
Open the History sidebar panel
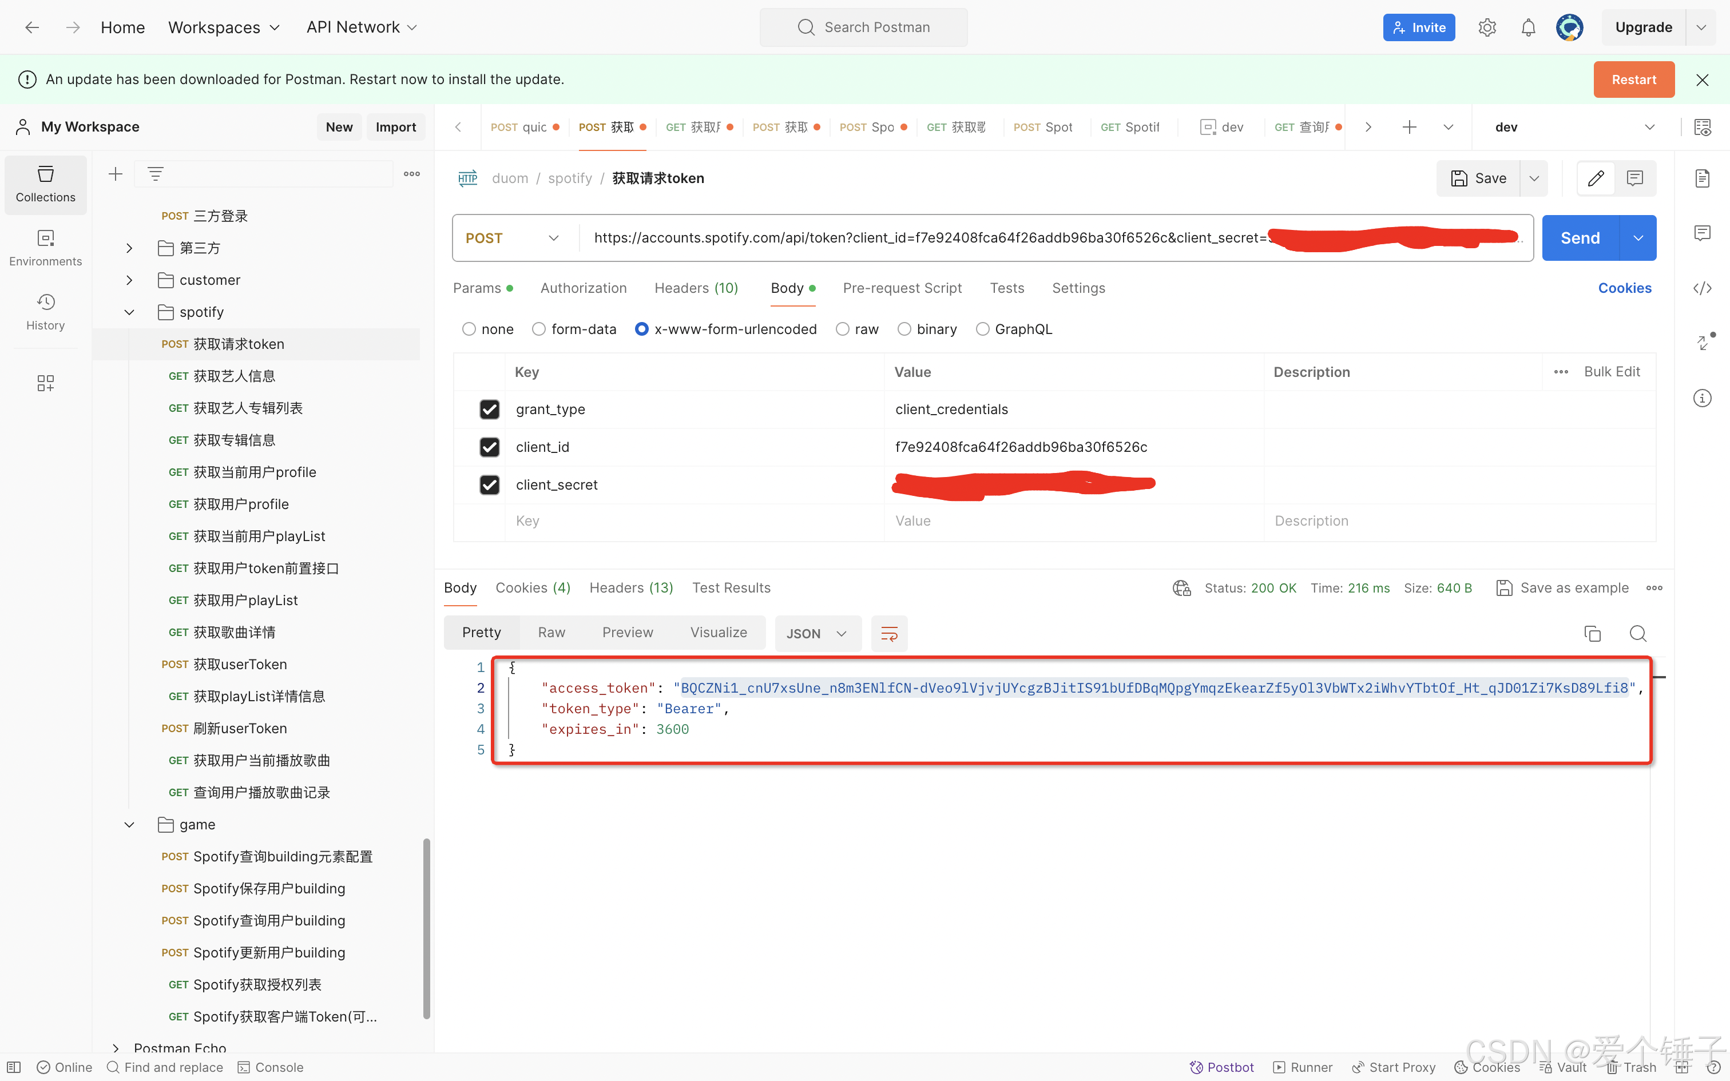[x=45, y=311]
